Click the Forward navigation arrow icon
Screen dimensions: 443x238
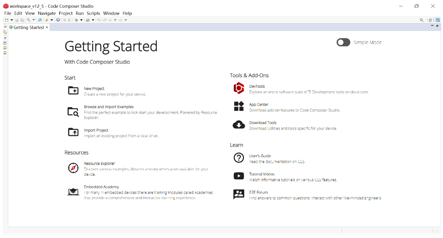[121, 20]
